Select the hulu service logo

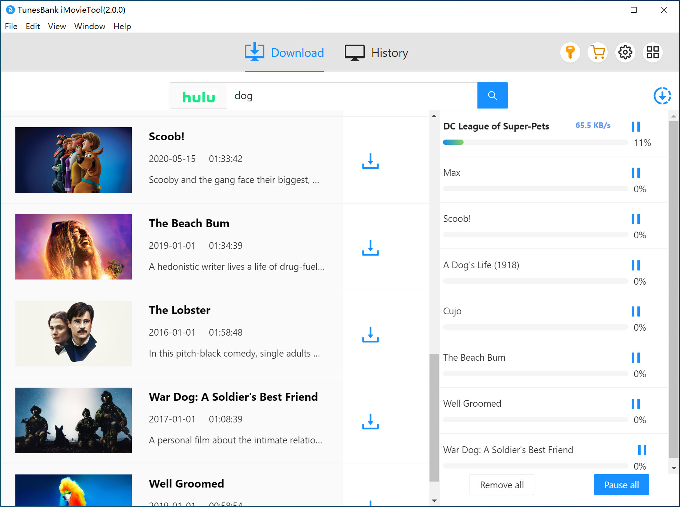coord(198,96)
